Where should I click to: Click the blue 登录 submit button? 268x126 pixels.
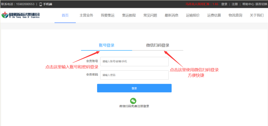tap(134, 88)
